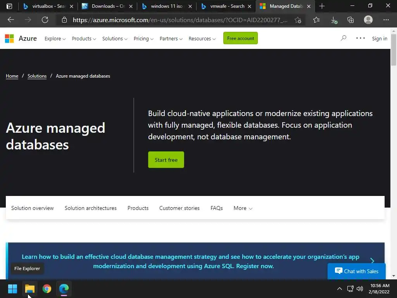Open the browser profile avatar
Viewport: 397px width, 298px height.
(x=368, y=20)
